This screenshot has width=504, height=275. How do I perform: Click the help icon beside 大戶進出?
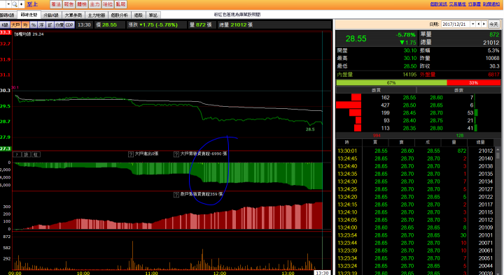pos(131,154)
